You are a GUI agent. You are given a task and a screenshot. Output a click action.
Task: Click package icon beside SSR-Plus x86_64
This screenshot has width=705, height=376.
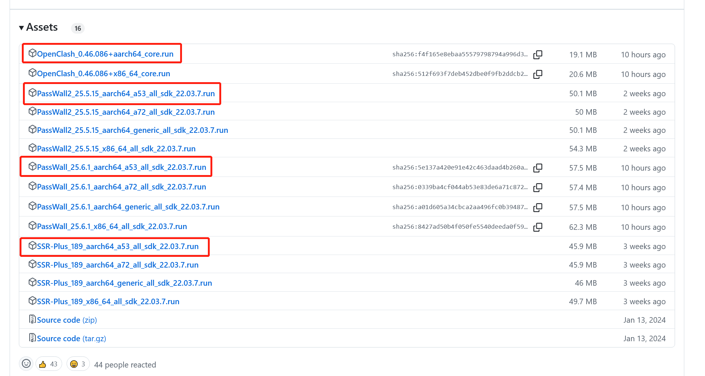[x=33, y=301]
